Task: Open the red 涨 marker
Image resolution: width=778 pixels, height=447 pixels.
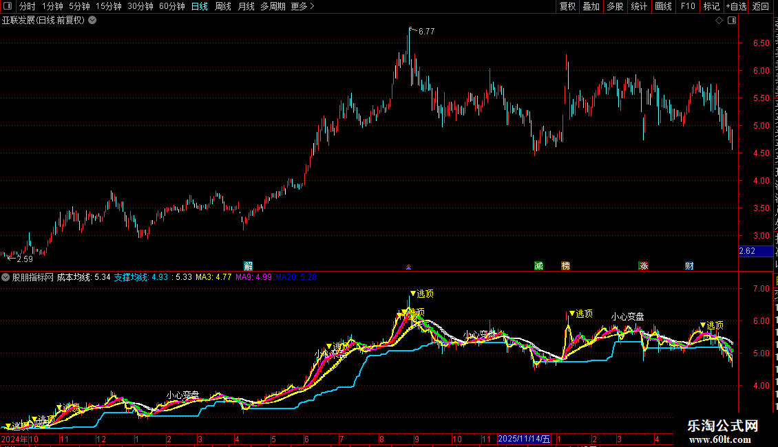Action: [x=644, y=266]
